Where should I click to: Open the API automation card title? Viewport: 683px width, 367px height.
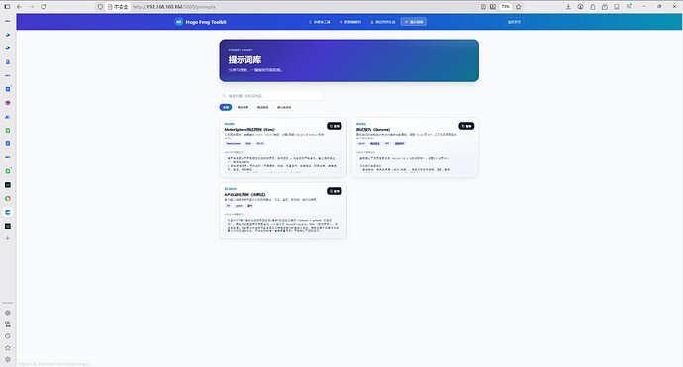[x=244, y=195]
